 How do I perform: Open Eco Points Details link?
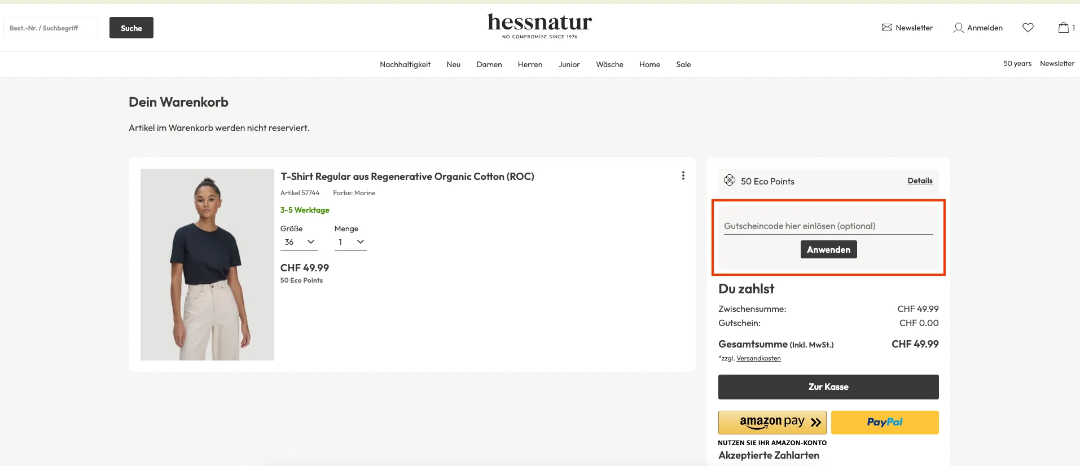click(920, 181)
